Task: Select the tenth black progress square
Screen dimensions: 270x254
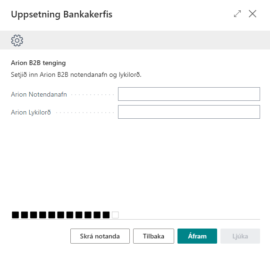Action: click(97, 215)
